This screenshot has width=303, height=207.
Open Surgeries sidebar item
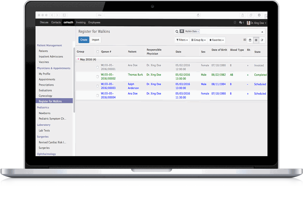(x=44, y=148)
